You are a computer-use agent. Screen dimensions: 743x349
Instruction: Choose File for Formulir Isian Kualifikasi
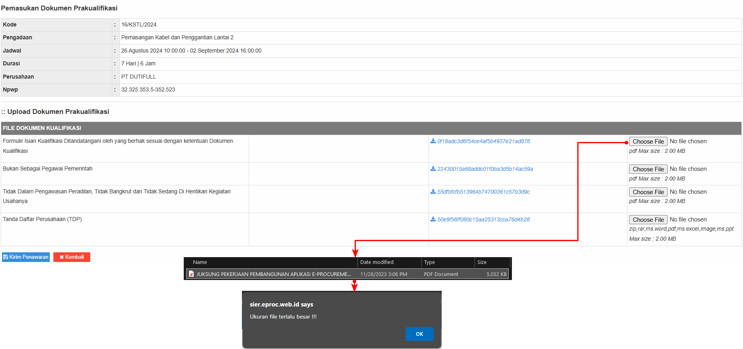coord(648,142)
